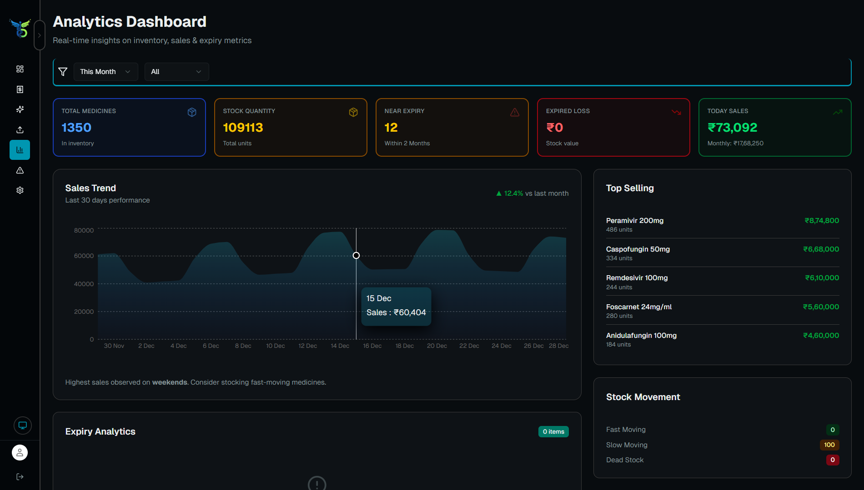
Task: Click the upload icon in sidebar
Action: pyautogui.click(x=20, y=130)
